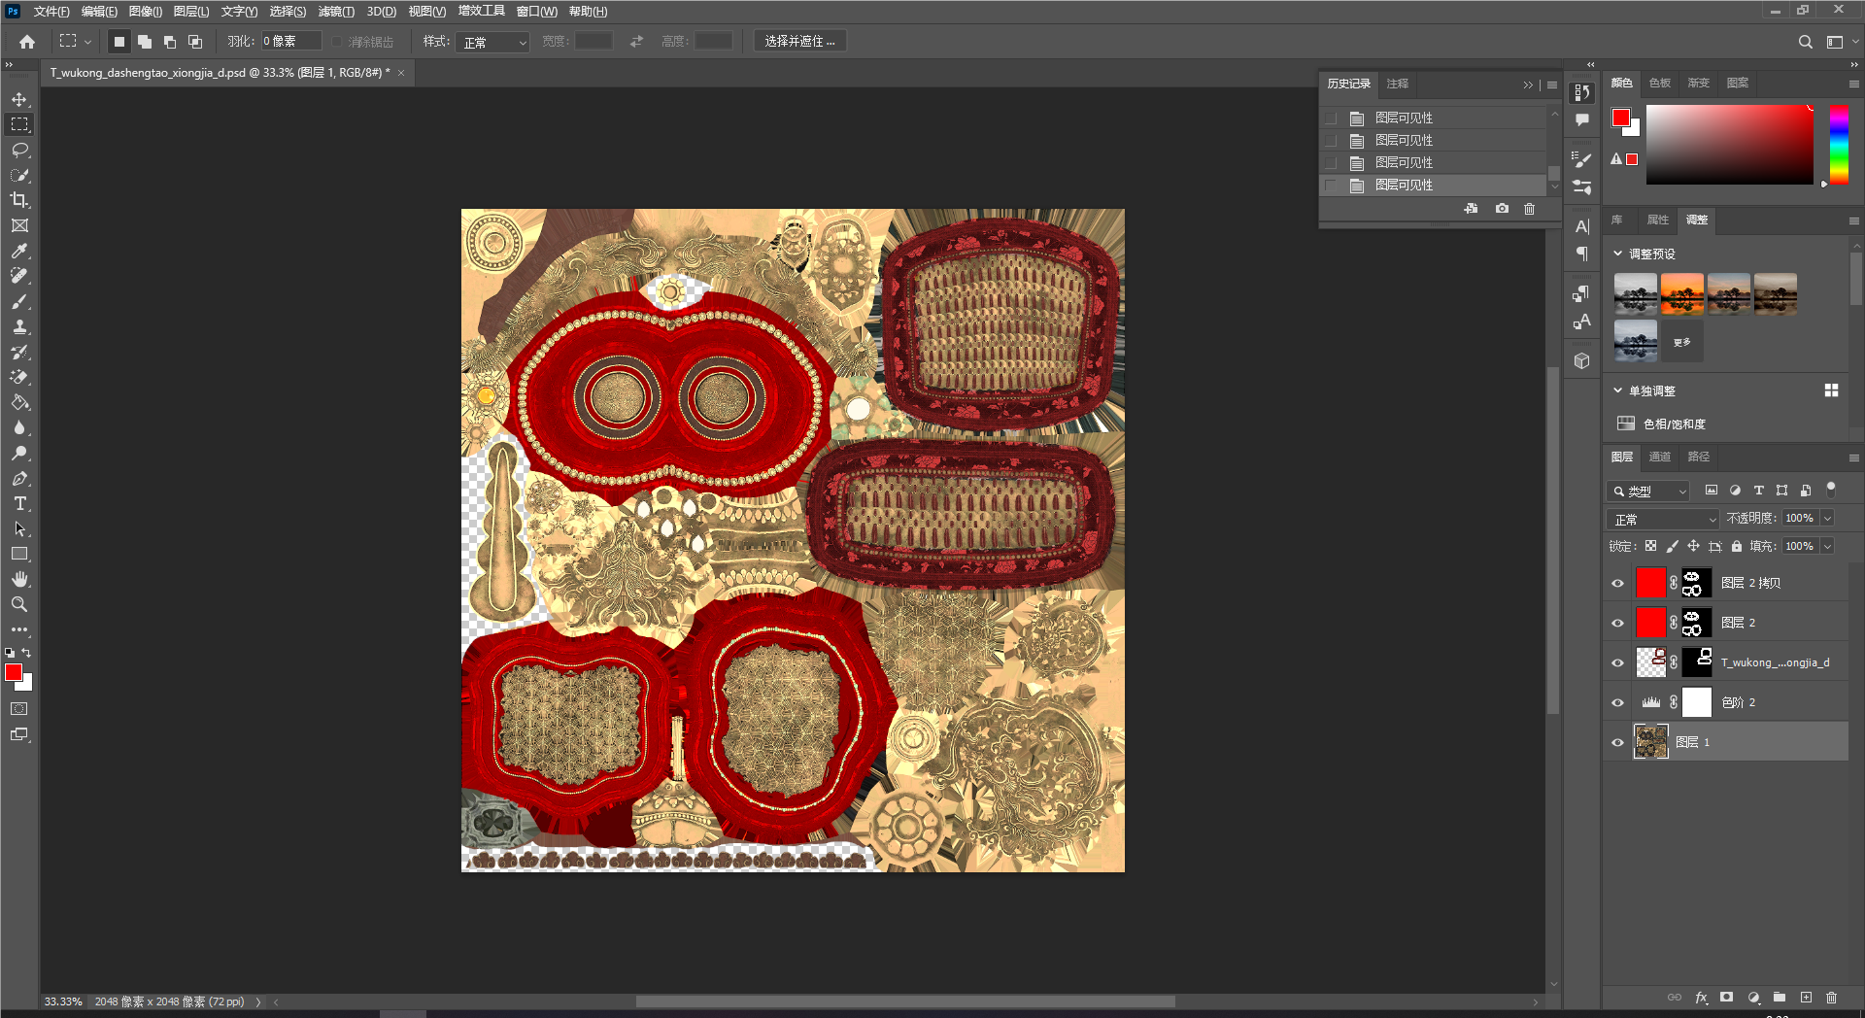Click the feather 羽化 input field
This screenshot has width=1865, height=1018.
tap(289, 41)
